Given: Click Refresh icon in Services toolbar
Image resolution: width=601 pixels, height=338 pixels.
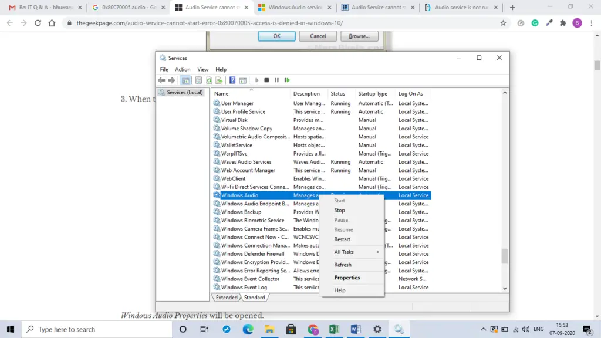Looking at the screenshot, I should coord(209,80).
